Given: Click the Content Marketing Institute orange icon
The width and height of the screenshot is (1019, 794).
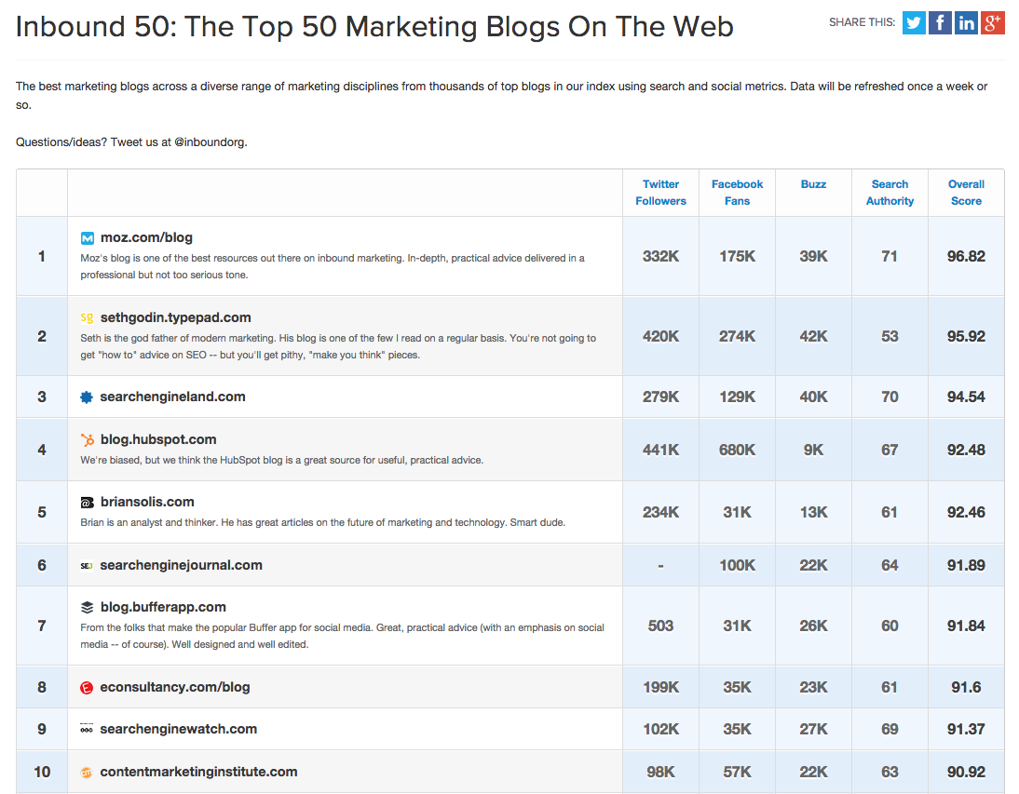Looking at the screenshot, I should click(85, 772).
